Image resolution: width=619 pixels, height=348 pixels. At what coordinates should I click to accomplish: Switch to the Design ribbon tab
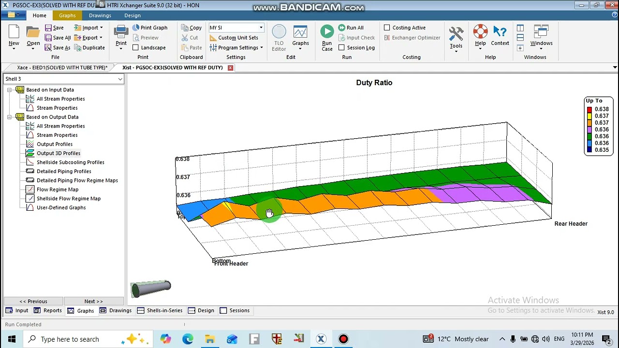pos(133,15)
